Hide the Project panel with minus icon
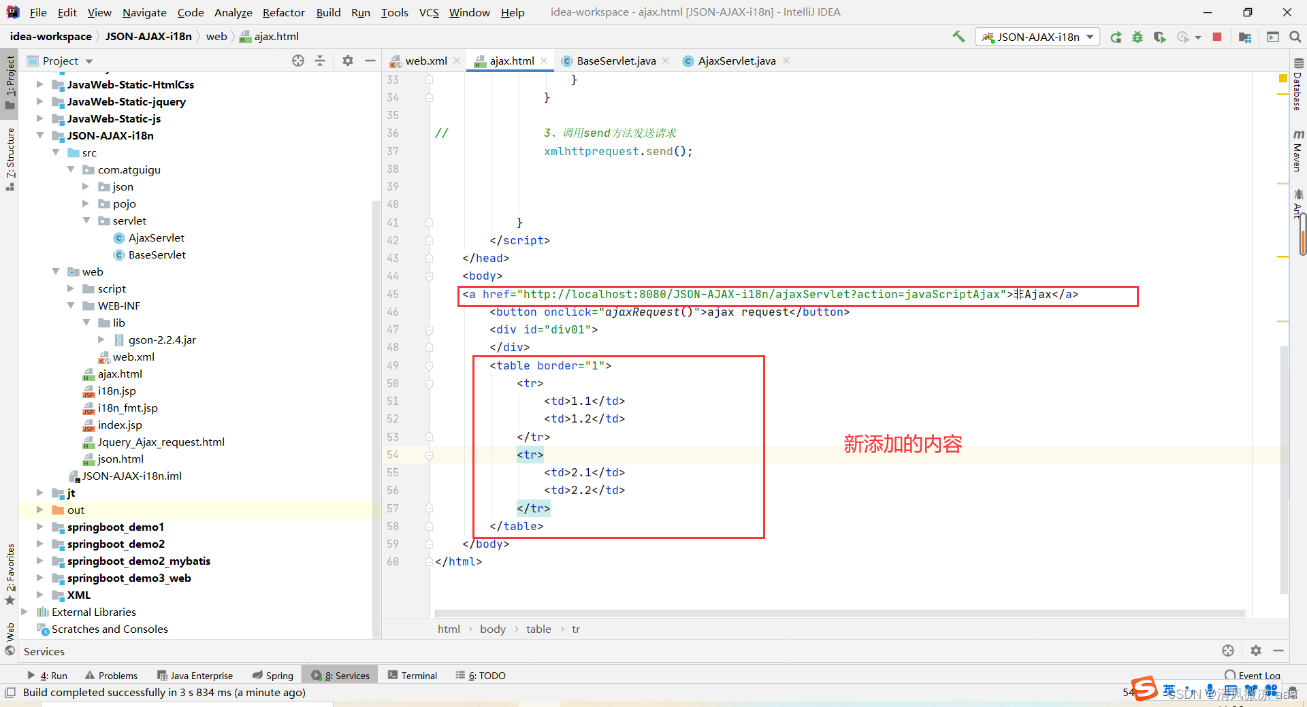This screenshot has height=707, width=1307. click(x=370, y=61)
